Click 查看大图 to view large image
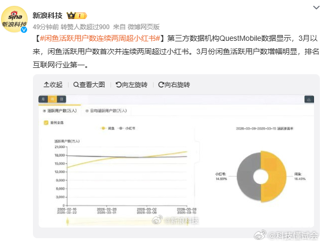 tap(89, 84)
